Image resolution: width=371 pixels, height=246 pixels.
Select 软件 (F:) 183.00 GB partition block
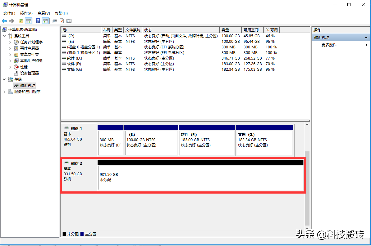click(x=207, y=140)
